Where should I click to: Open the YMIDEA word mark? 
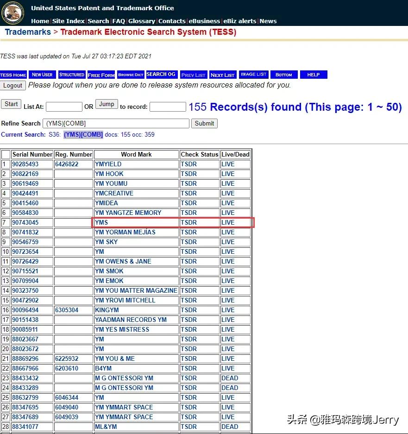[107, 203]
